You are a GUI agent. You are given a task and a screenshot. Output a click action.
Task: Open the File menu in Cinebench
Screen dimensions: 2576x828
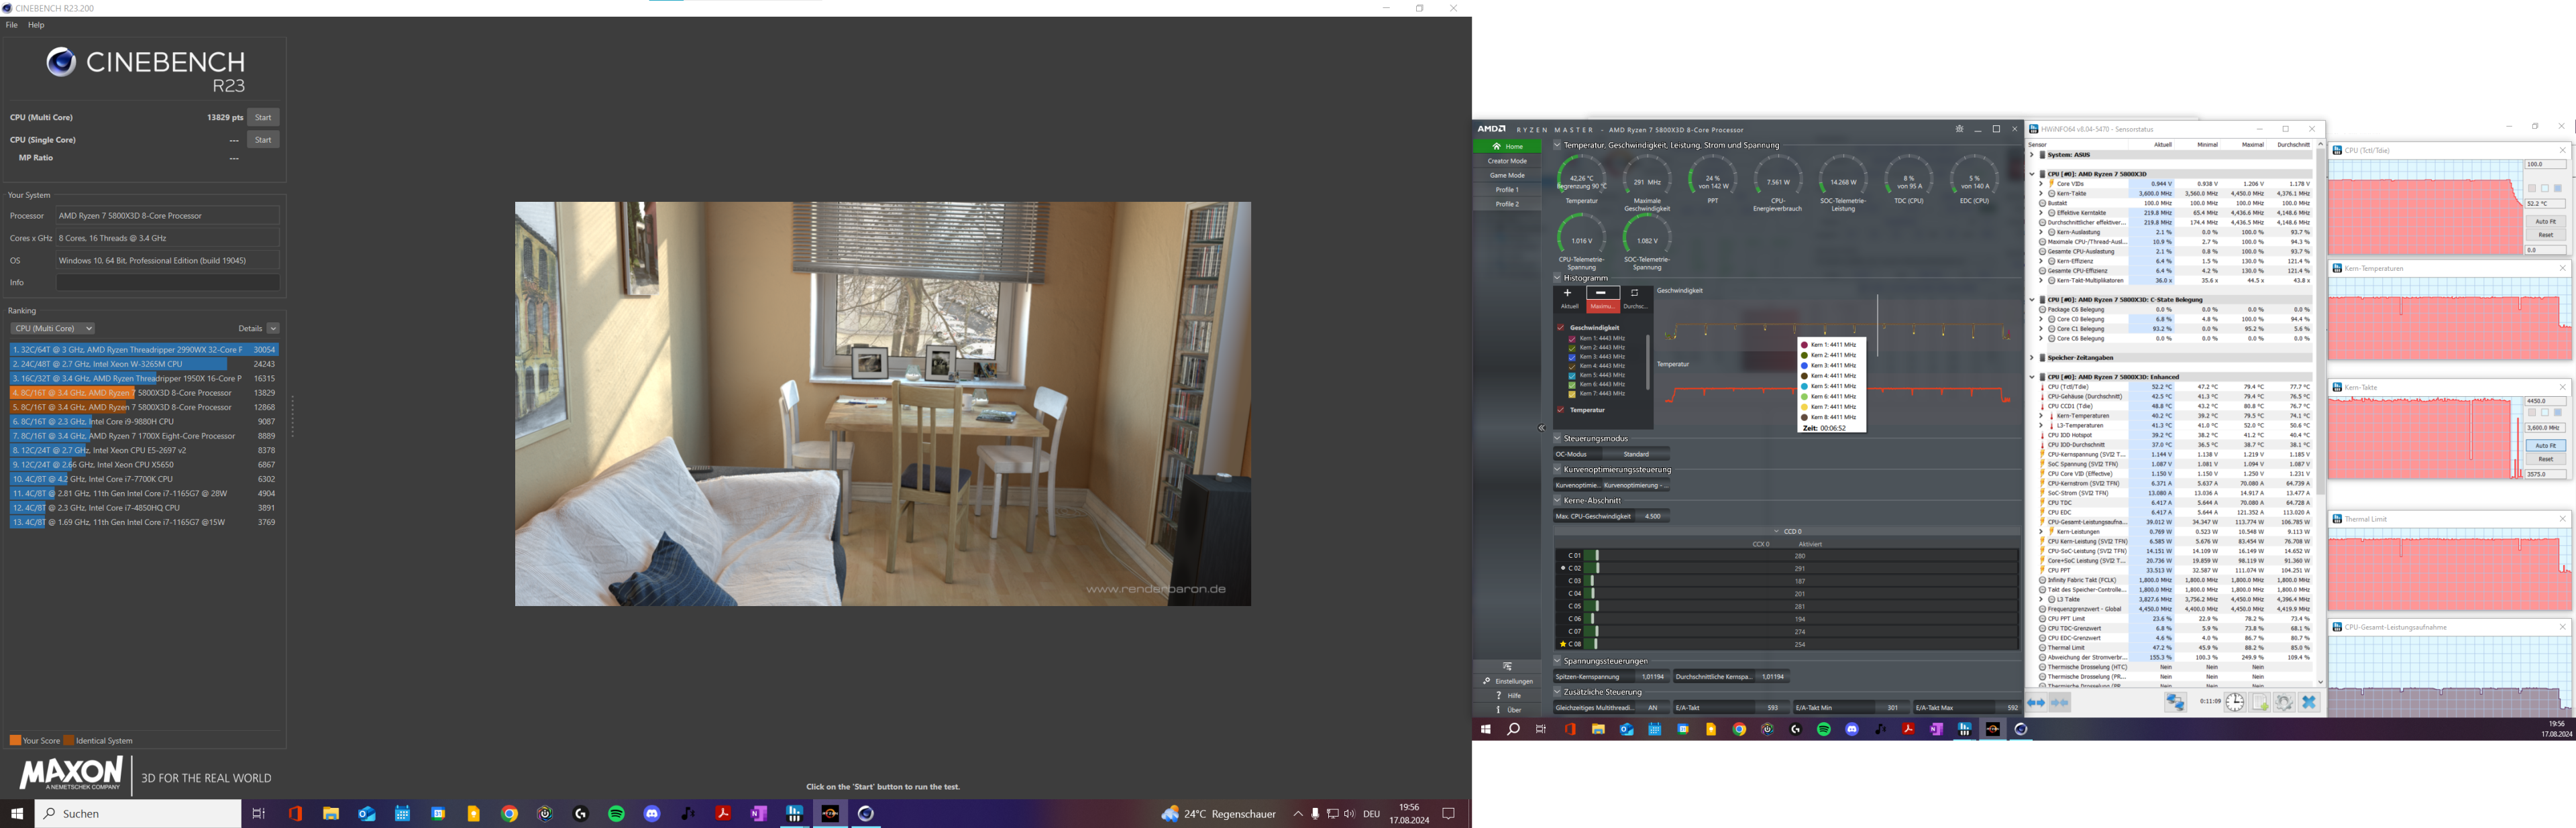click(x=10, y=24)
